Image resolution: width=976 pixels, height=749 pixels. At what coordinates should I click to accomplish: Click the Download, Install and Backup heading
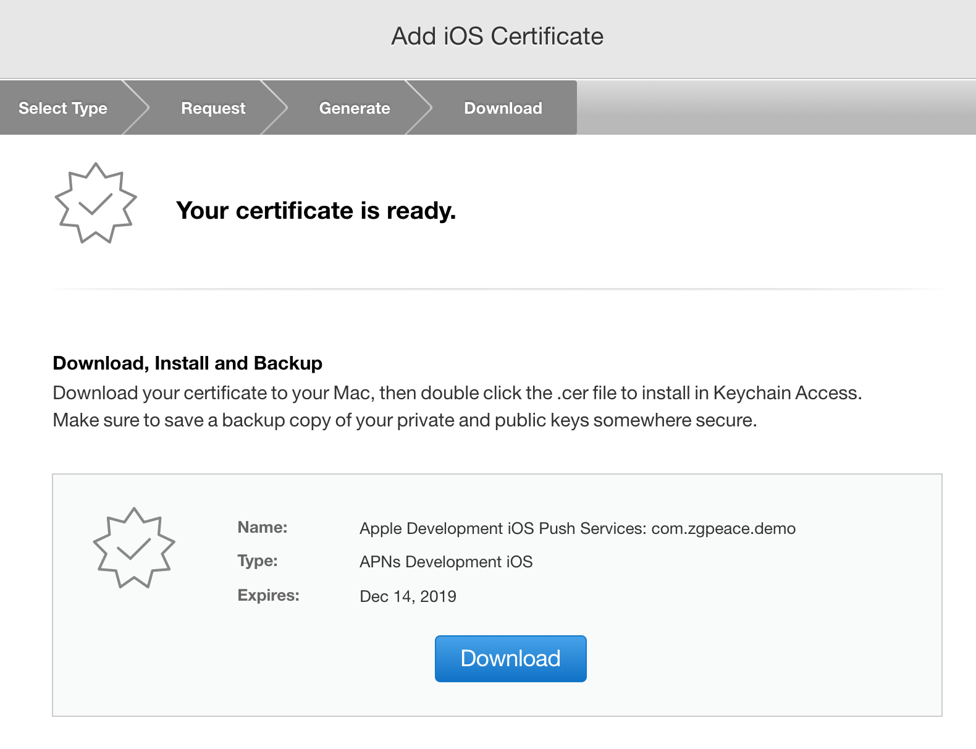tap(187, 363)
